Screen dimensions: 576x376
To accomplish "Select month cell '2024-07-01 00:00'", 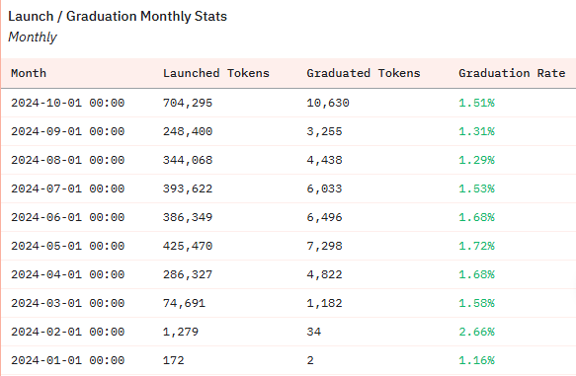I will tap(68, 188).
